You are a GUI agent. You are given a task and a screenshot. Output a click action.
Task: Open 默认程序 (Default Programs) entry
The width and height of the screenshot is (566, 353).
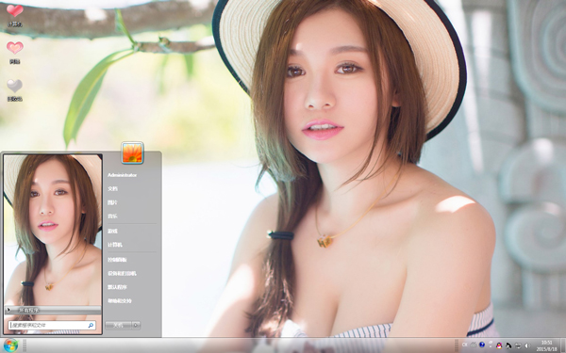coord(117,287)
